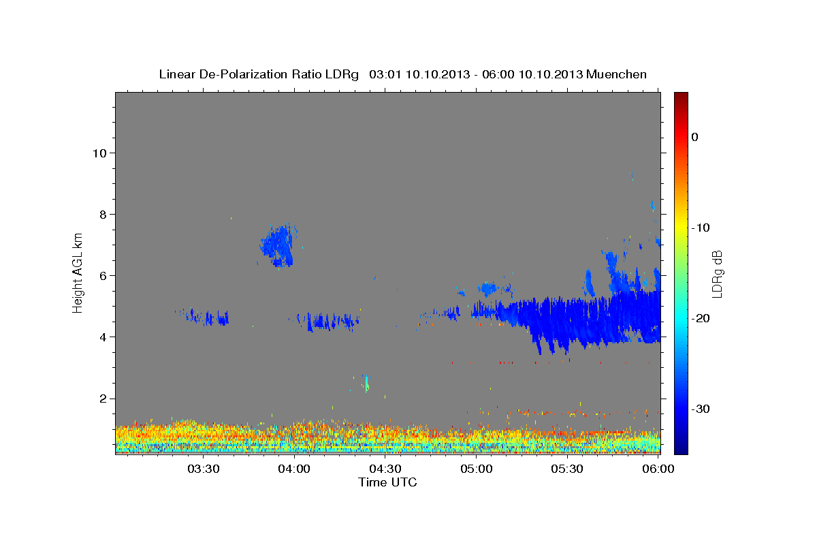Click the 04:30 time tick label

click(385, 469)
